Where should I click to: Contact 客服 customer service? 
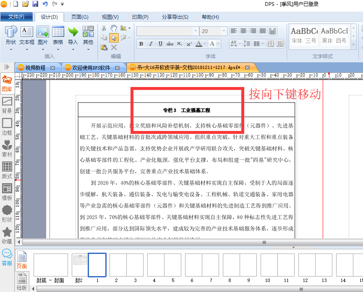pyautogui.click(x=7, y=257)
